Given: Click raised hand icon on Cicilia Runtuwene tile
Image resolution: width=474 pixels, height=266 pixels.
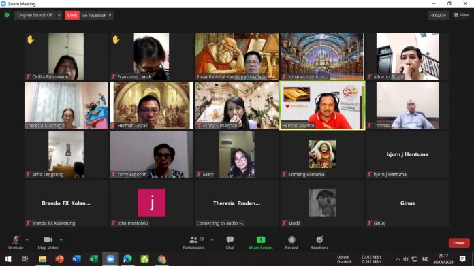Looking at the screenshot, I should (x=30, y=39).
